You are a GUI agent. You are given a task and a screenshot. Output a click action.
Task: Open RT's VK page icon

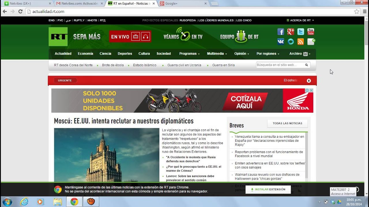[280, 42]
